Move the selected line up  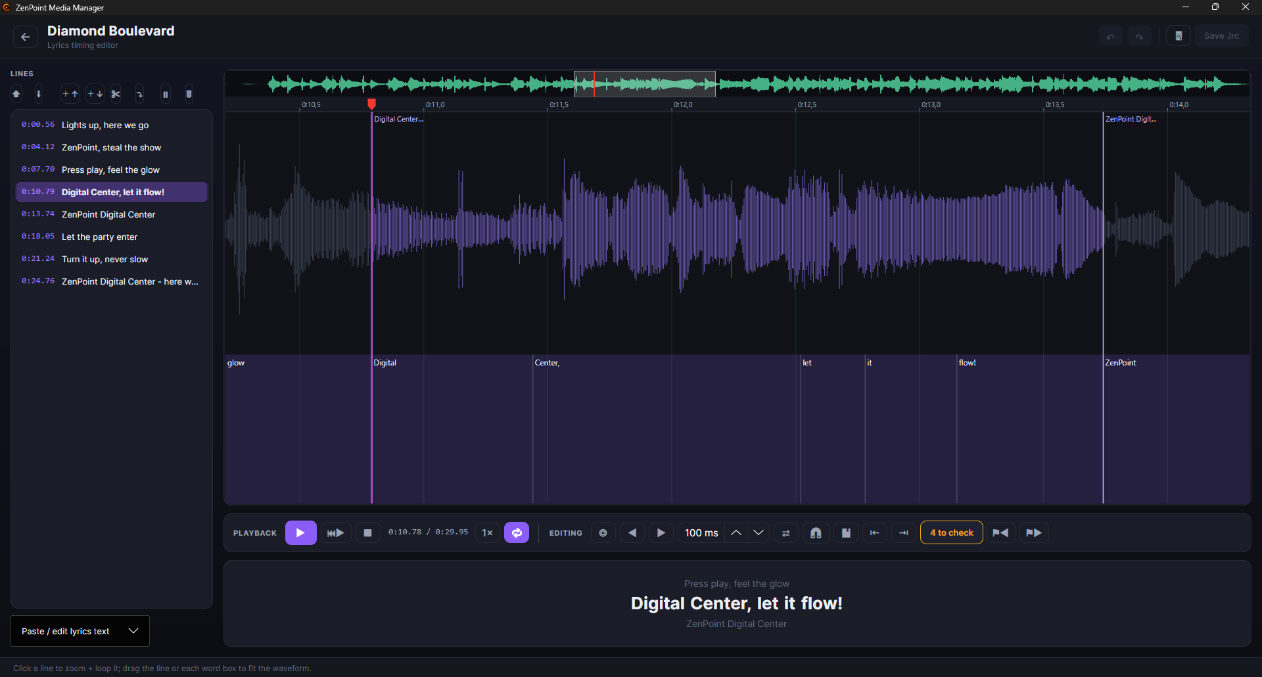[x=16, y=94]
